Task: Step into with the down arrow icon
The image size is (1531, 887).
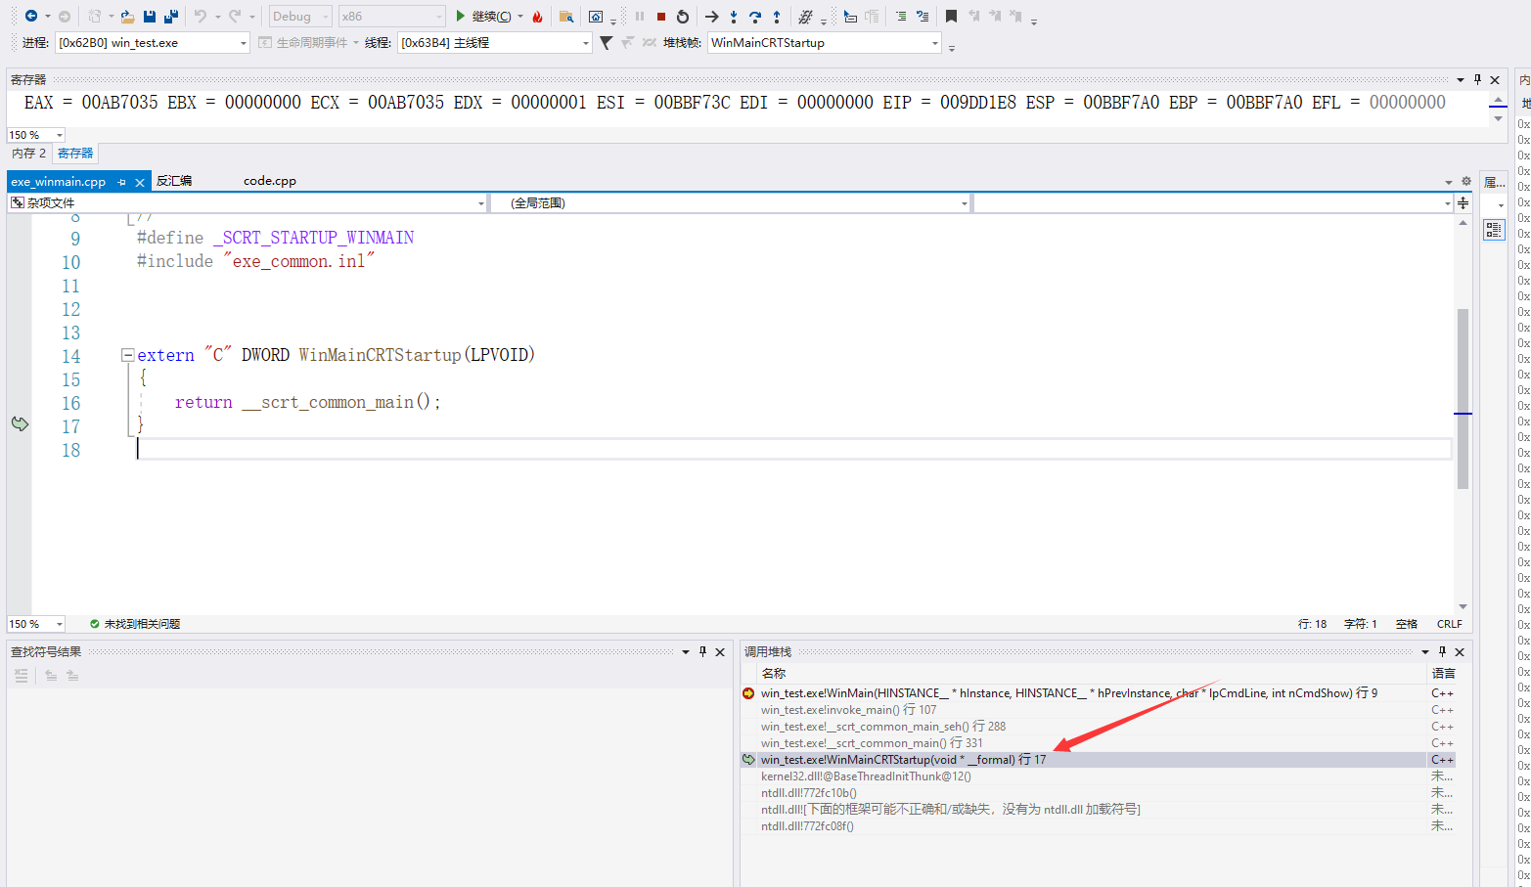Action: tap(734, 17)
